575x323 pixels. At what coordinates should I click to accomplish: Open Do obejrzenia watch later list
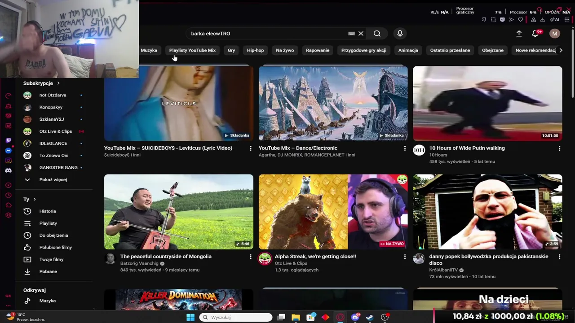tap(54, 236)
